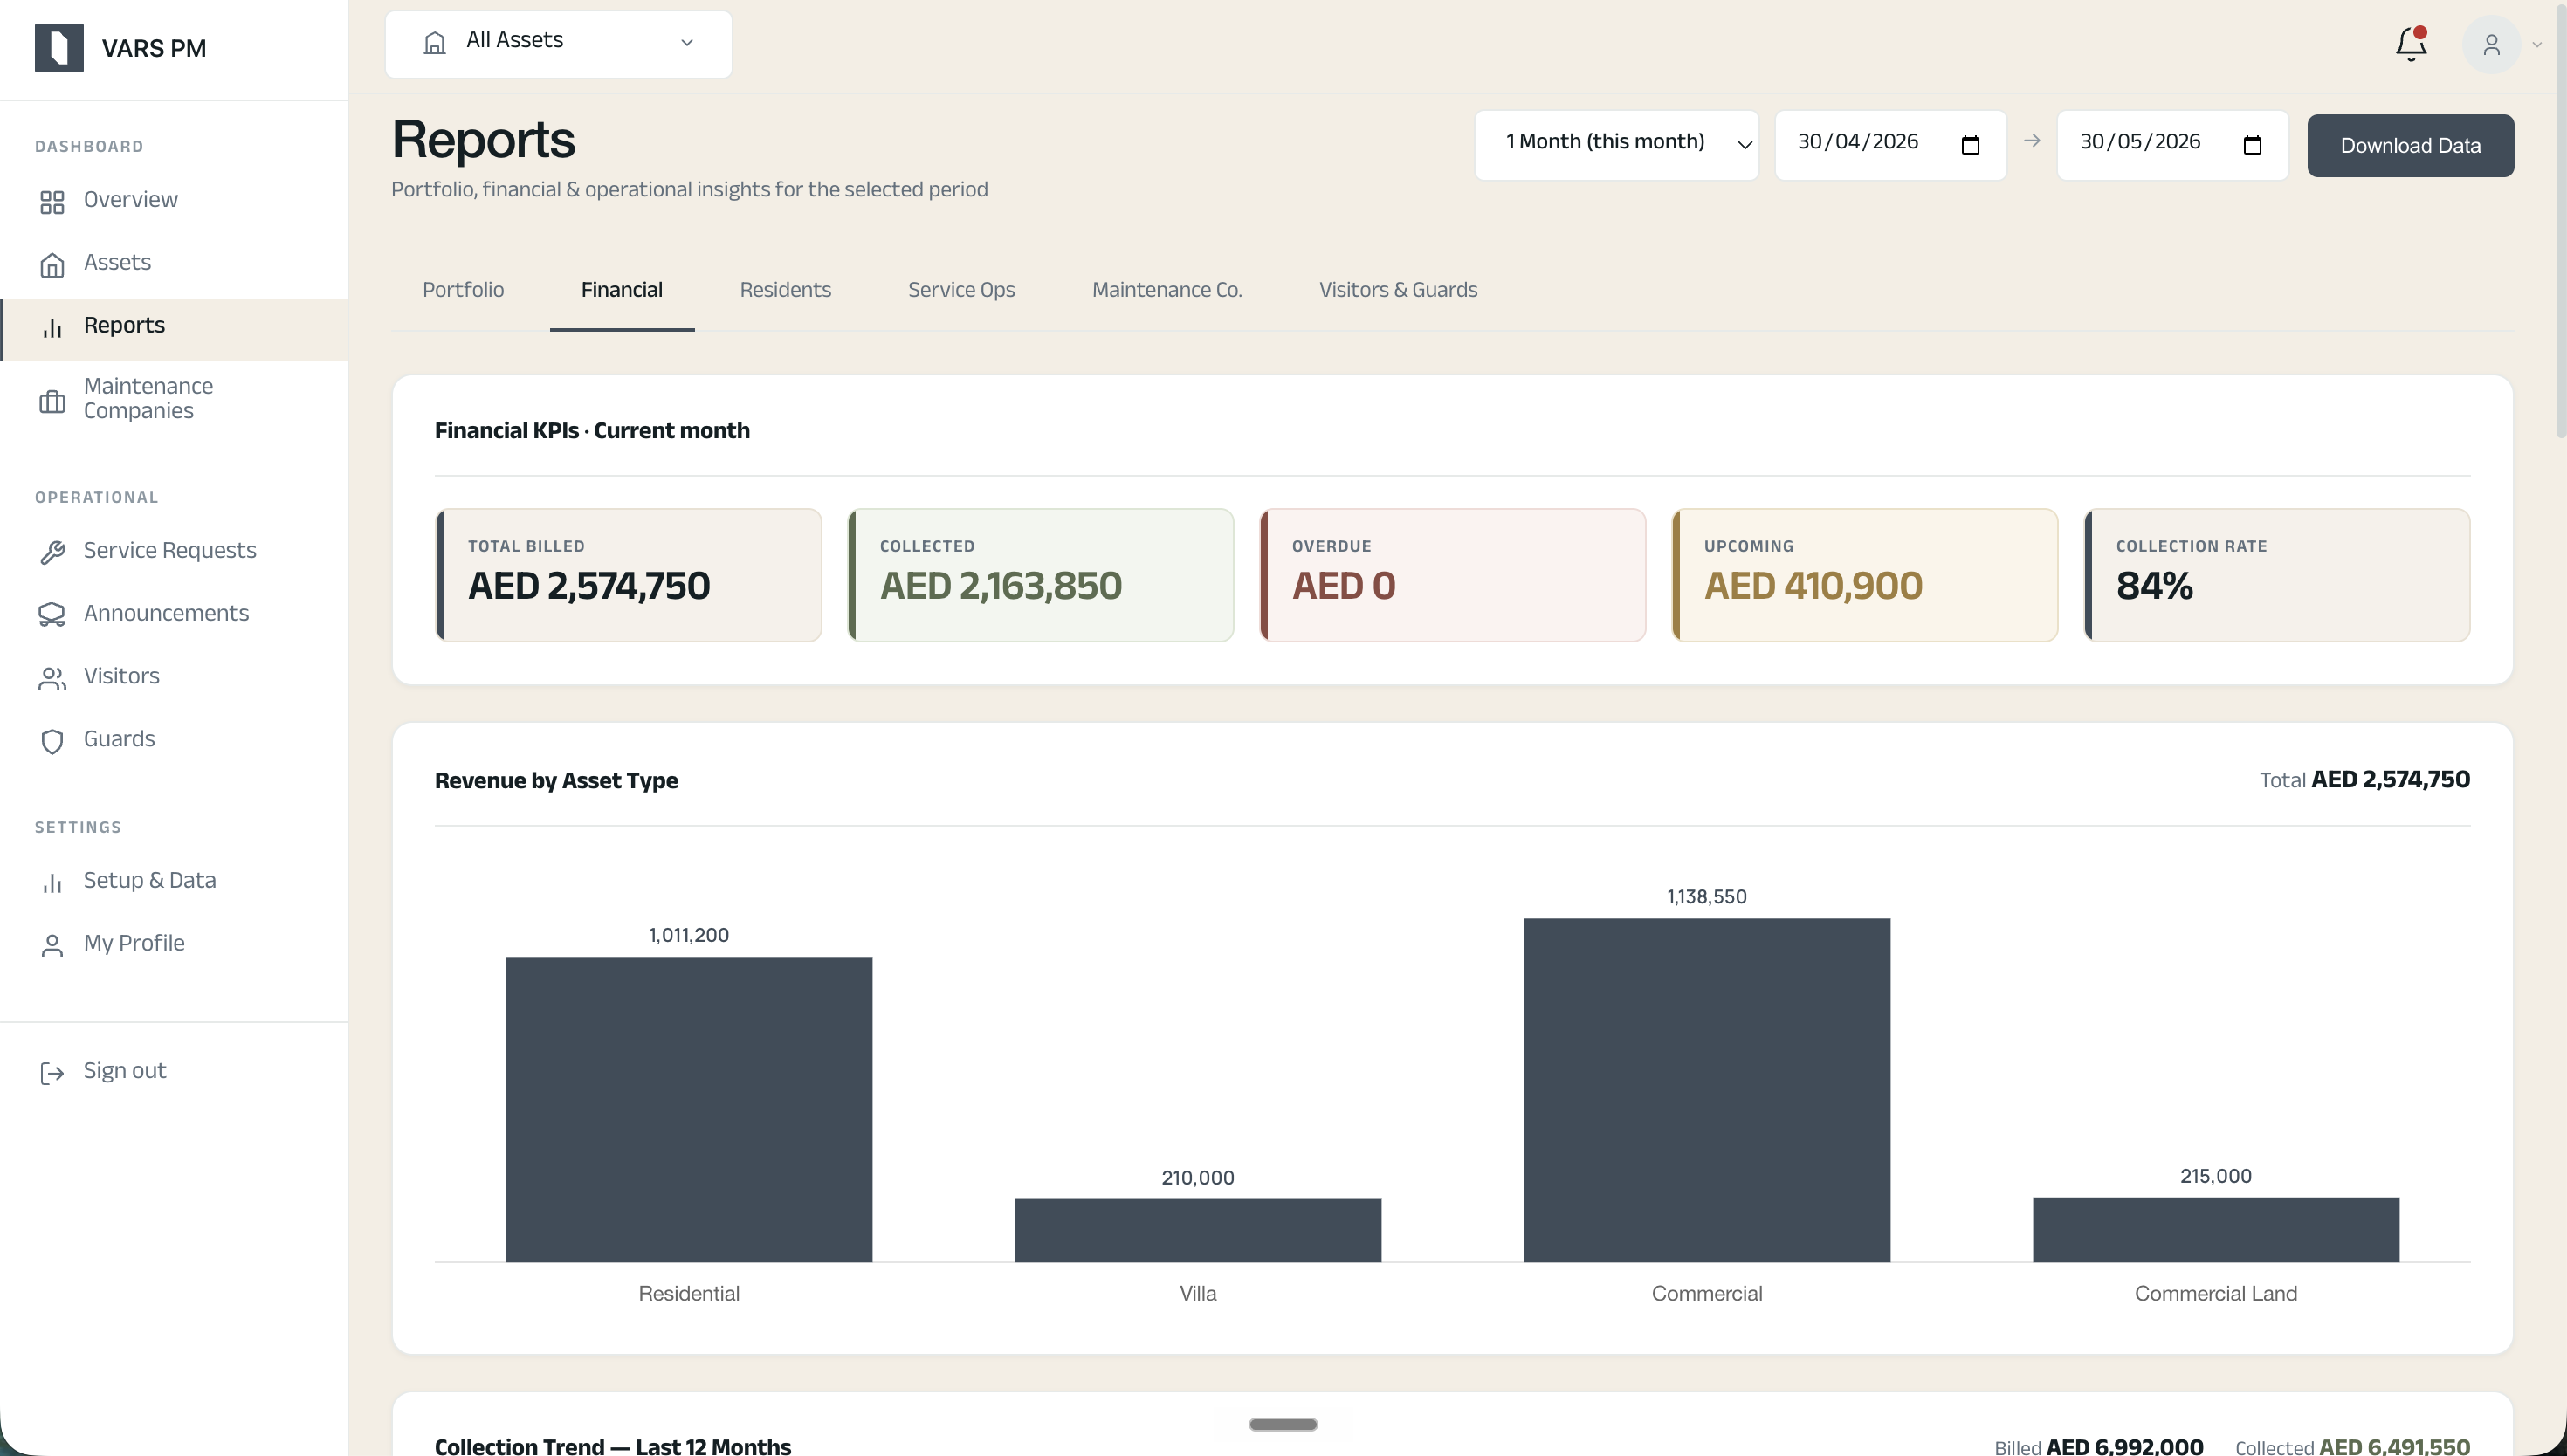Click the Download Data button
The width and height of the screenshot is (2567, 1456).
[2410, 145]
